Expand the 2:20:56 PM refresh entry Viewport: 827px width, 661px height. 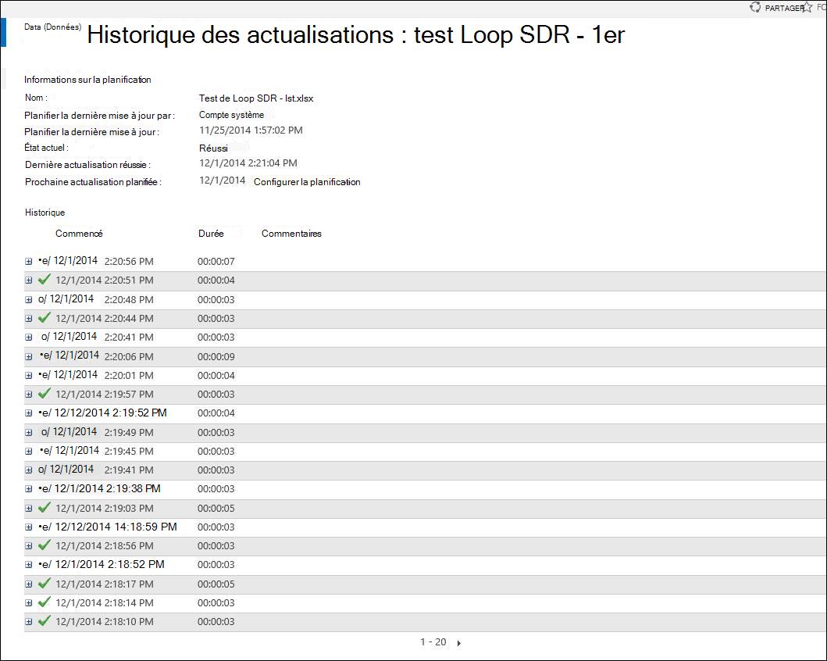pyautogui.click(x=28, y=262)
